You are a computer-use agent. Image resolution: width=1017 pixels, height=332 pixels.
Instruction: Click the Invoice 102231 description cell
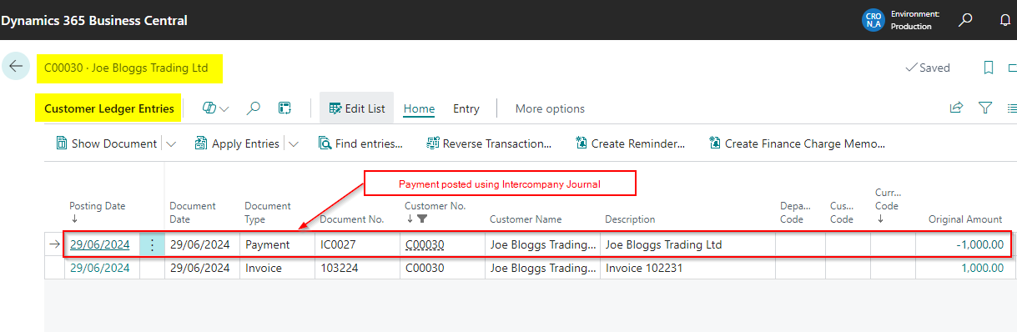(687, 268)
